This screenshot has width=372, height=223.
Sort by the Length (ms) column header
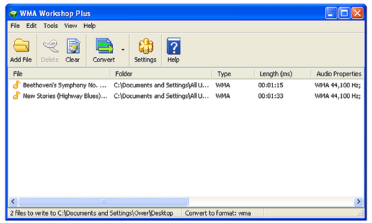pyautogui.click(x=283, y=74)
